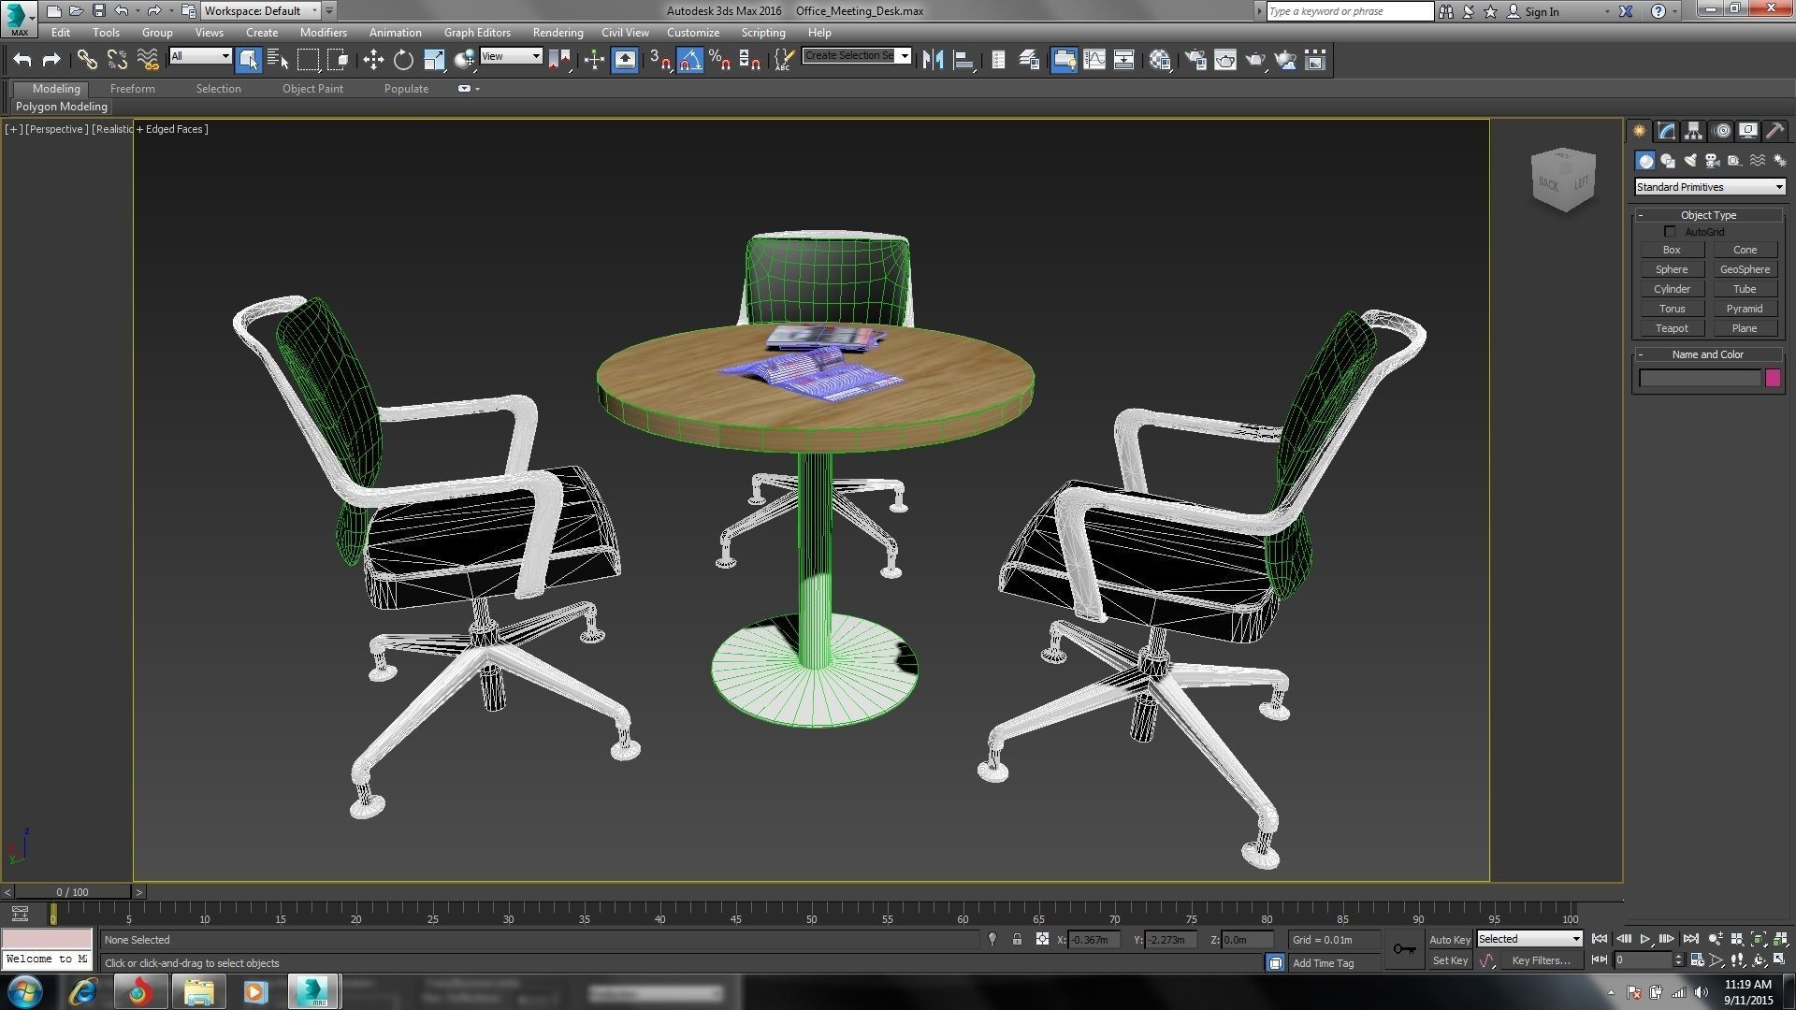1796x1010 pixels.
Task: Open reference coordinate system View dropdown
Action: tap(511, 56)
